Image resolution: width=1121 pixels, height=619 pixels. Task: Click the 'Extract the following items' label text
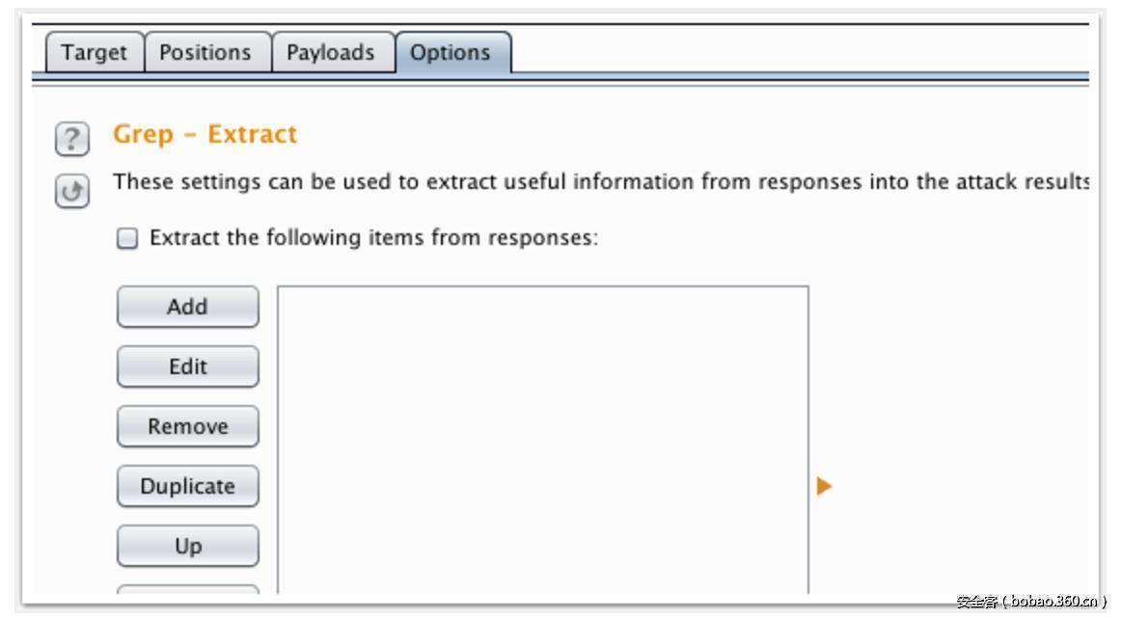coord(373,238)
